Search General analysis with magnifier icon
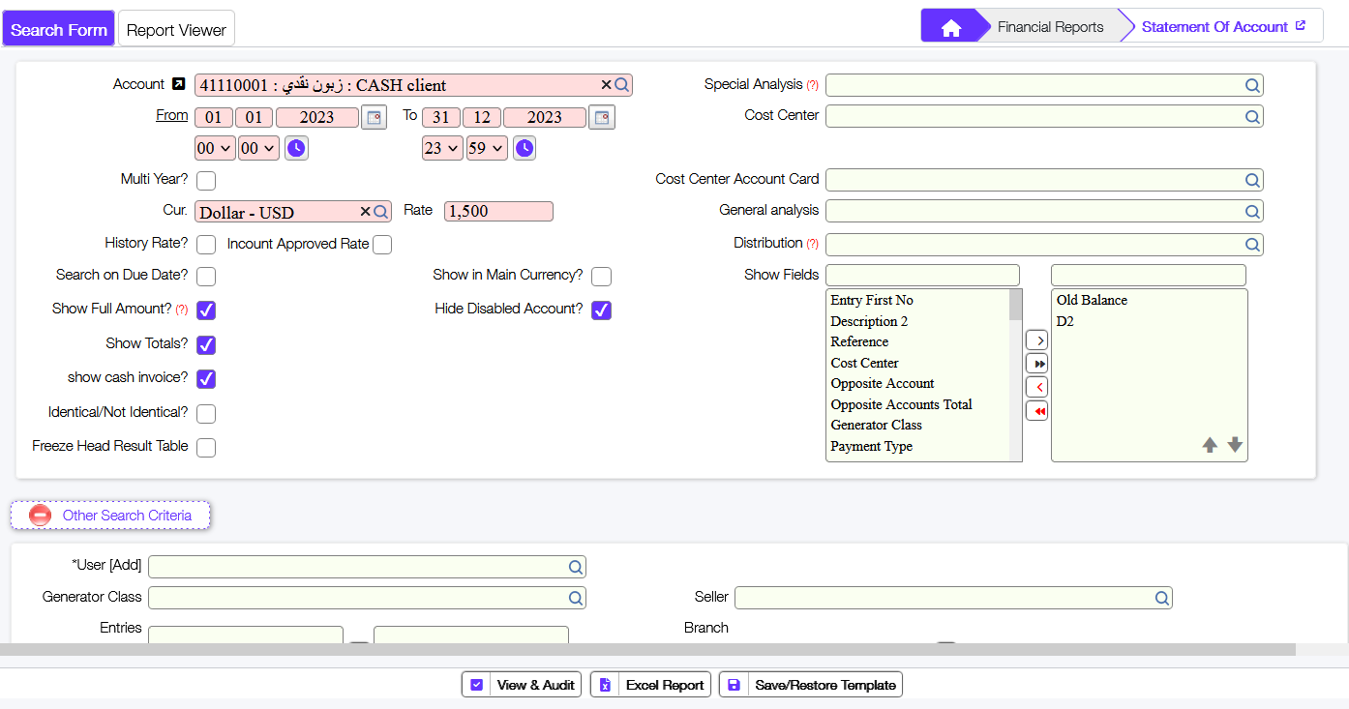This screenshot has width=1349, height=709. [x=1252, y=211]
